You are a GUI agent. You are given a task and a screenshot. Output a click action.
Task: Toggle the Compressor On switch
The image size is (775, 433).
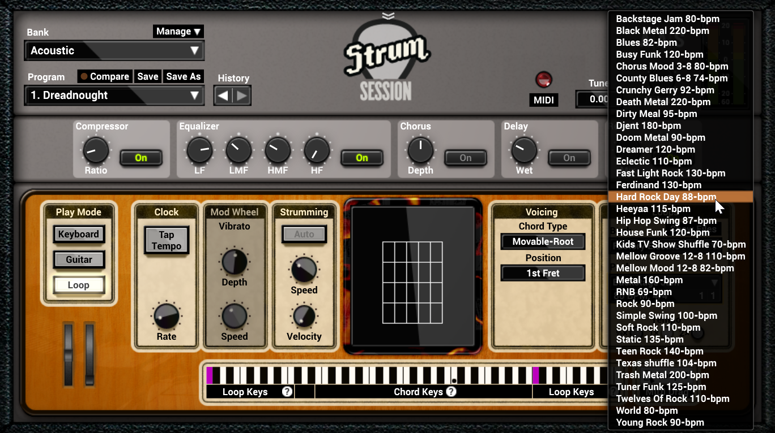141,158
